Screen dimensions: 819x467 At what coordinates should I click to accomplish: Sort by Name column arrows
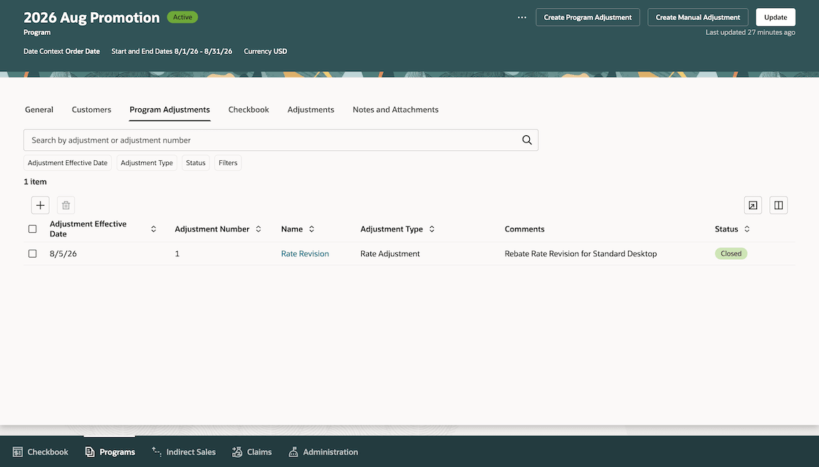coord(311,229)
